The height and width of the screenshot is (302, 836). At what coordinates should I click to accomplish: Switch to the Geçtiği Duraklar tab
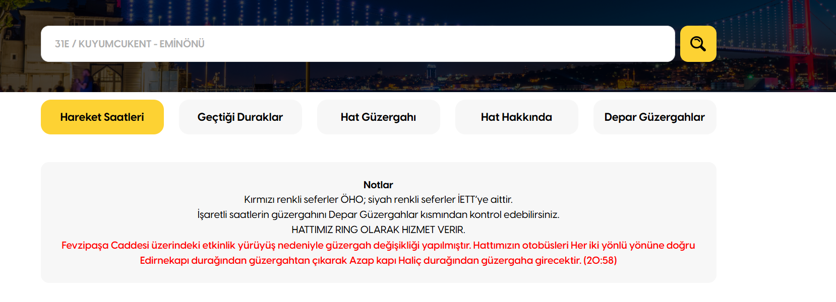click(x=240, y=117)
